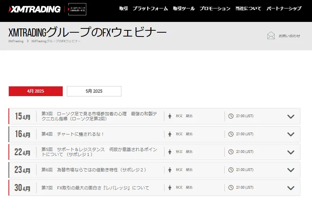This screenshot has width=312, height=204.
Task: Expand the 22 April webinar row
Action: [291, 152]
